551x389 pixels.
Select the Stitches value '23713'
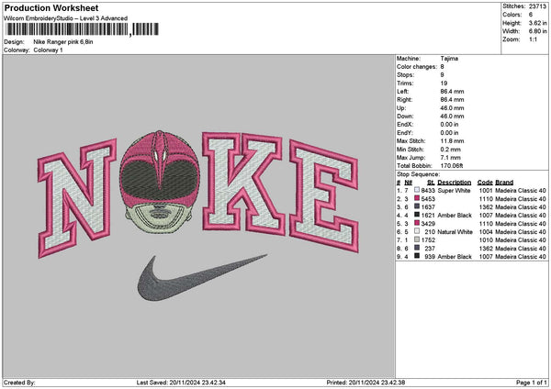click(537, 6)
